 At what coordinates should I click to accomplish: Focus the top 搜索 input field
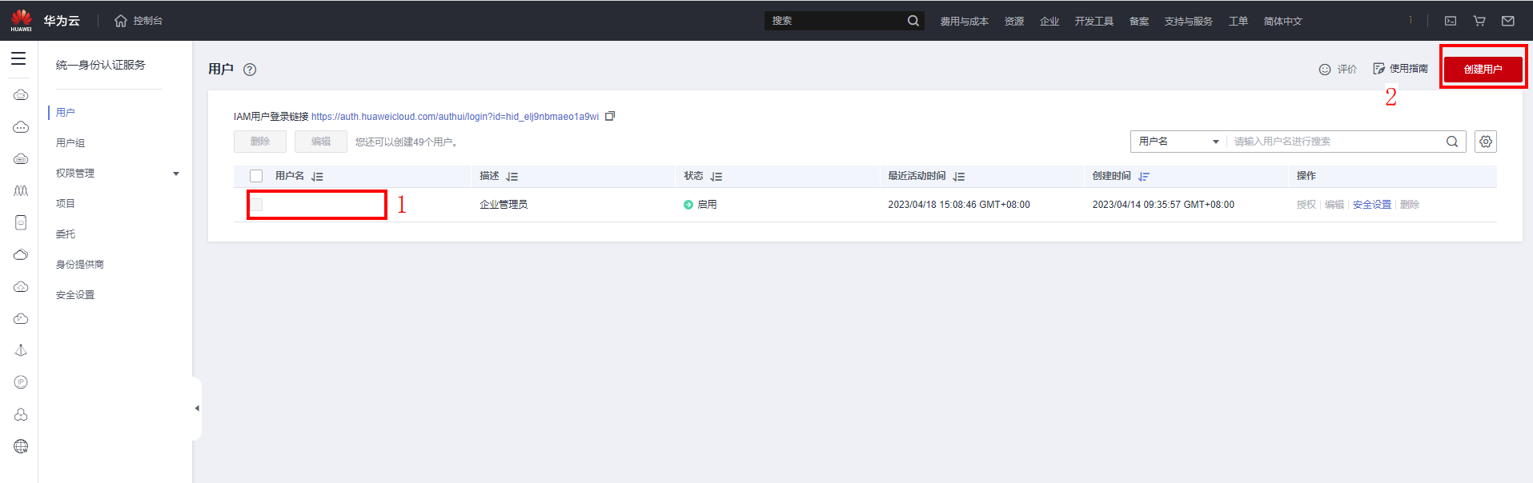pyautogui.click(x=835, y=21)
